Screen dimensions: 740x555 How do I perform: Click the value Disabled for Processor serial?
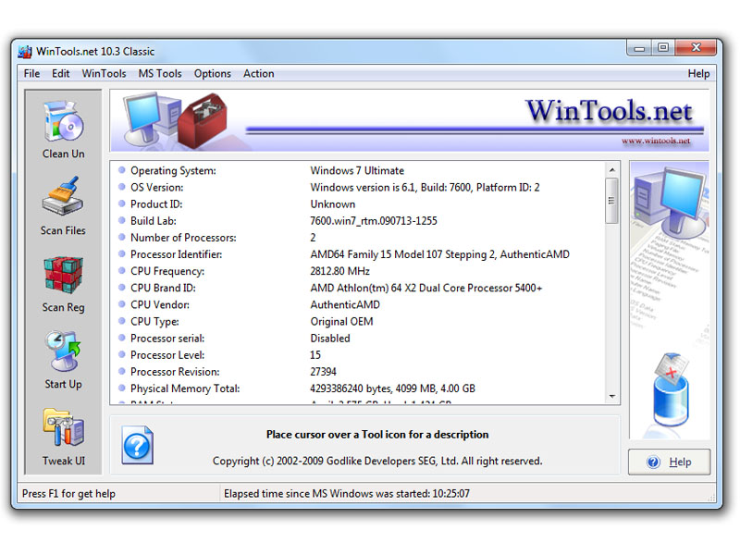click(x=330, y=339)
